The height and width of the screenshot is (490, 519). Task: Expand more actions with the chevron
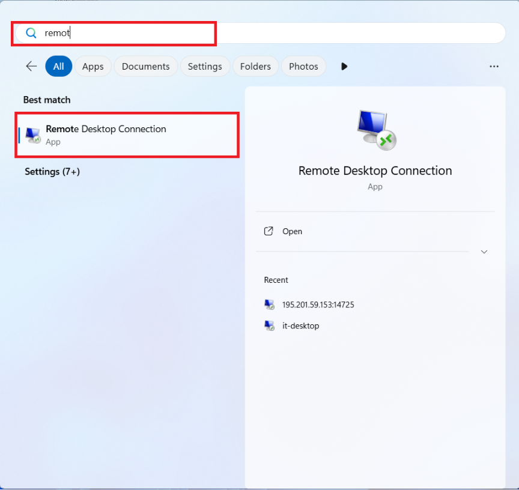484,252
